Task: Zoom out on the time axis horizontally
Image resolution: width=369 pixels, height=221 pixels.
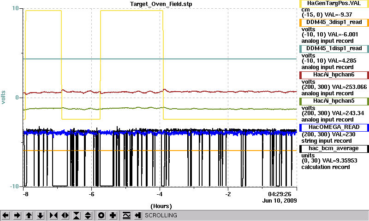Action: 65,215
